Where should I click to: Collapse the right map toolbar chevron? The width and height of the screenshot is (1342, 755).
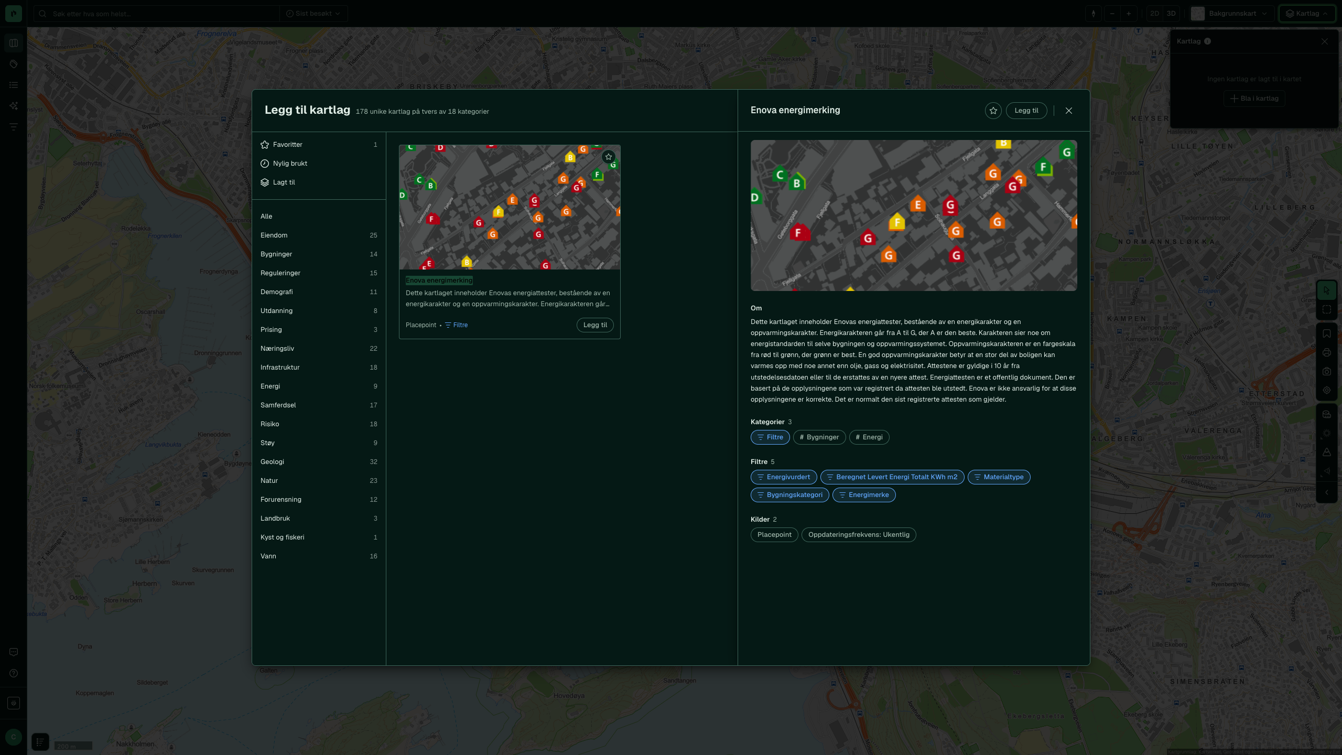[1327, 492]
